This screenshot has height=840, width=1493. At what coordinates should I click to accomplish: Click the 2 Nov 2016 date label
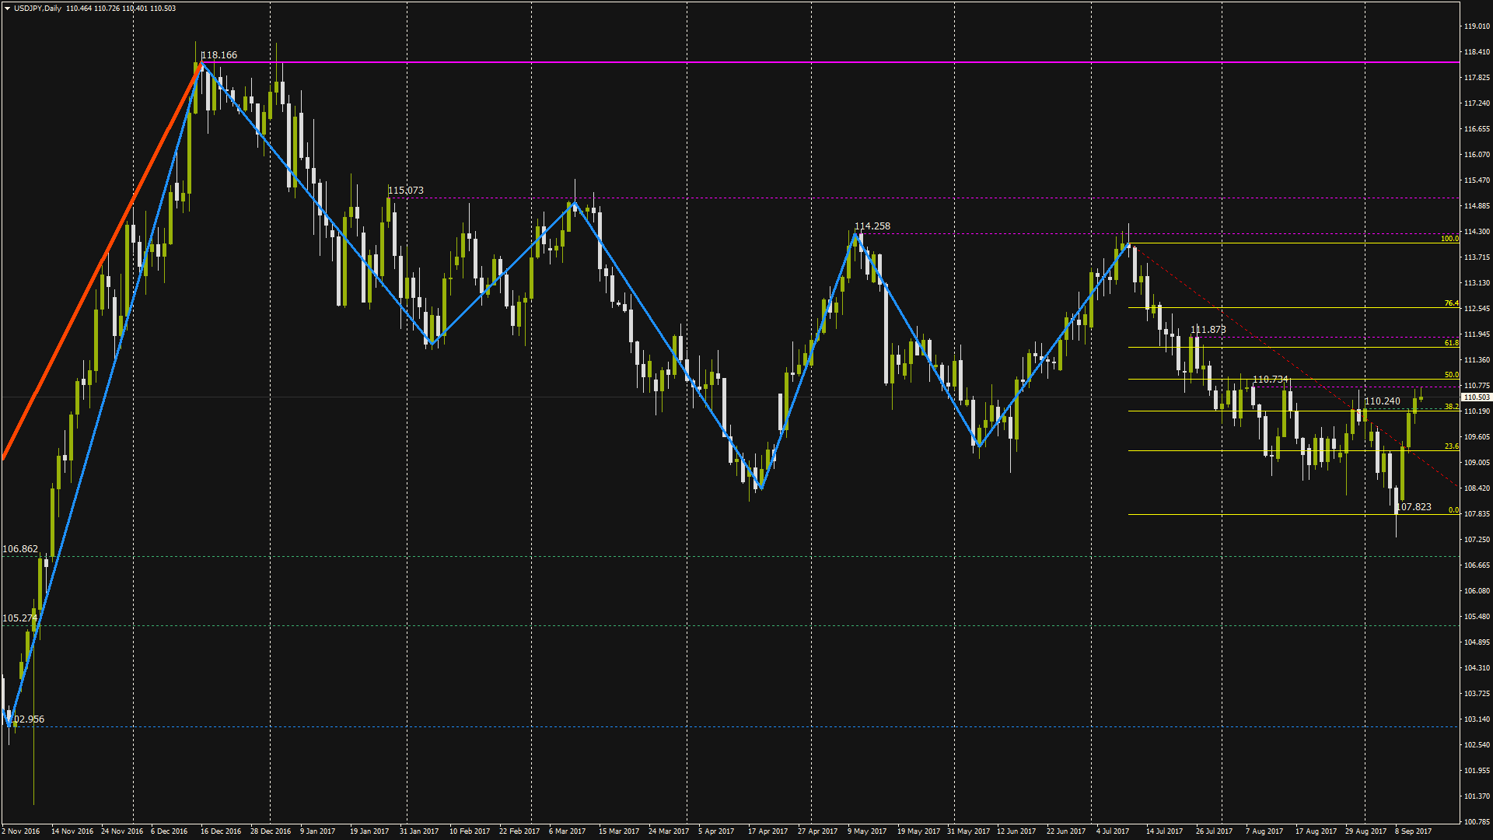[21, 831]
